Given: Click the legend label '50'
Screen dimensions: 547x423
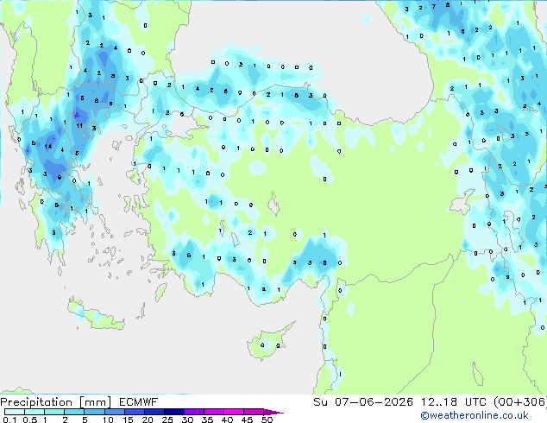Looking at the screenshot, I should tap(267, 420).
